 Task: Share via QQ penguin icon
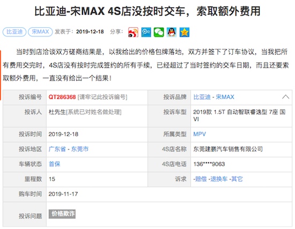click(172, 32)
